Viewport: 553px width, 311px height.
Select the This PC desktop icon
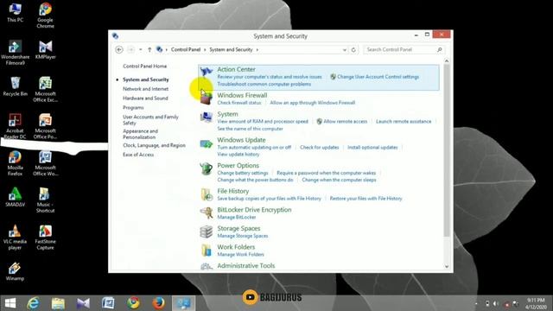click(x=16, y=13)
